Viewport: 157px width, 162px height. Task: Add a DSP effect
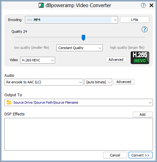[x=142, y=114]
